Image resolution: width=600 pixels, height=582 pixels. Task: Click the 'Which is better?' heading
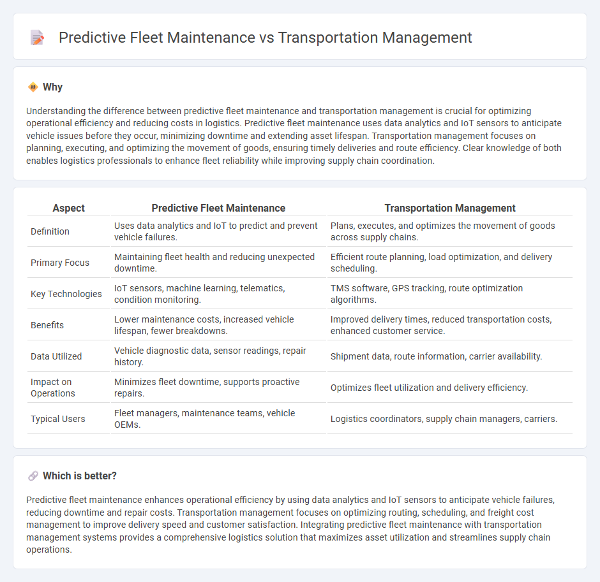coord(80,476)
